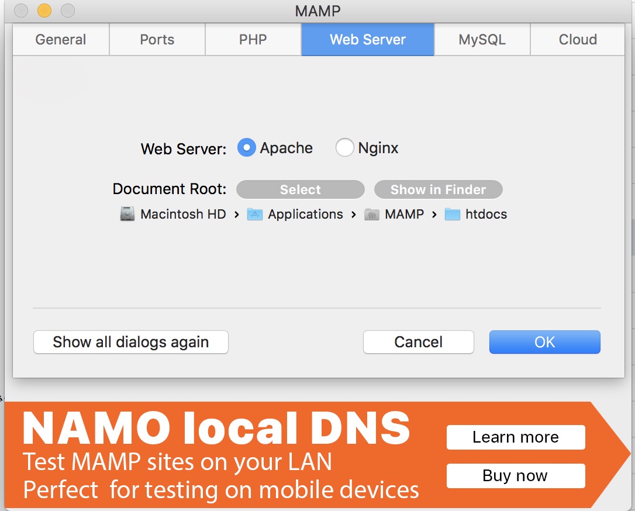Image resolution: width=635 pixels, height=511 pixels.
Task: Click the Applications folder icon
Action: coord(255,214)
